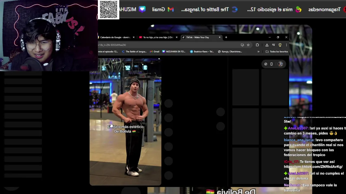Click the caption 'El físico más estético De Bolivia'
Viewport: 346px width, 194px height.
[125, 129]
